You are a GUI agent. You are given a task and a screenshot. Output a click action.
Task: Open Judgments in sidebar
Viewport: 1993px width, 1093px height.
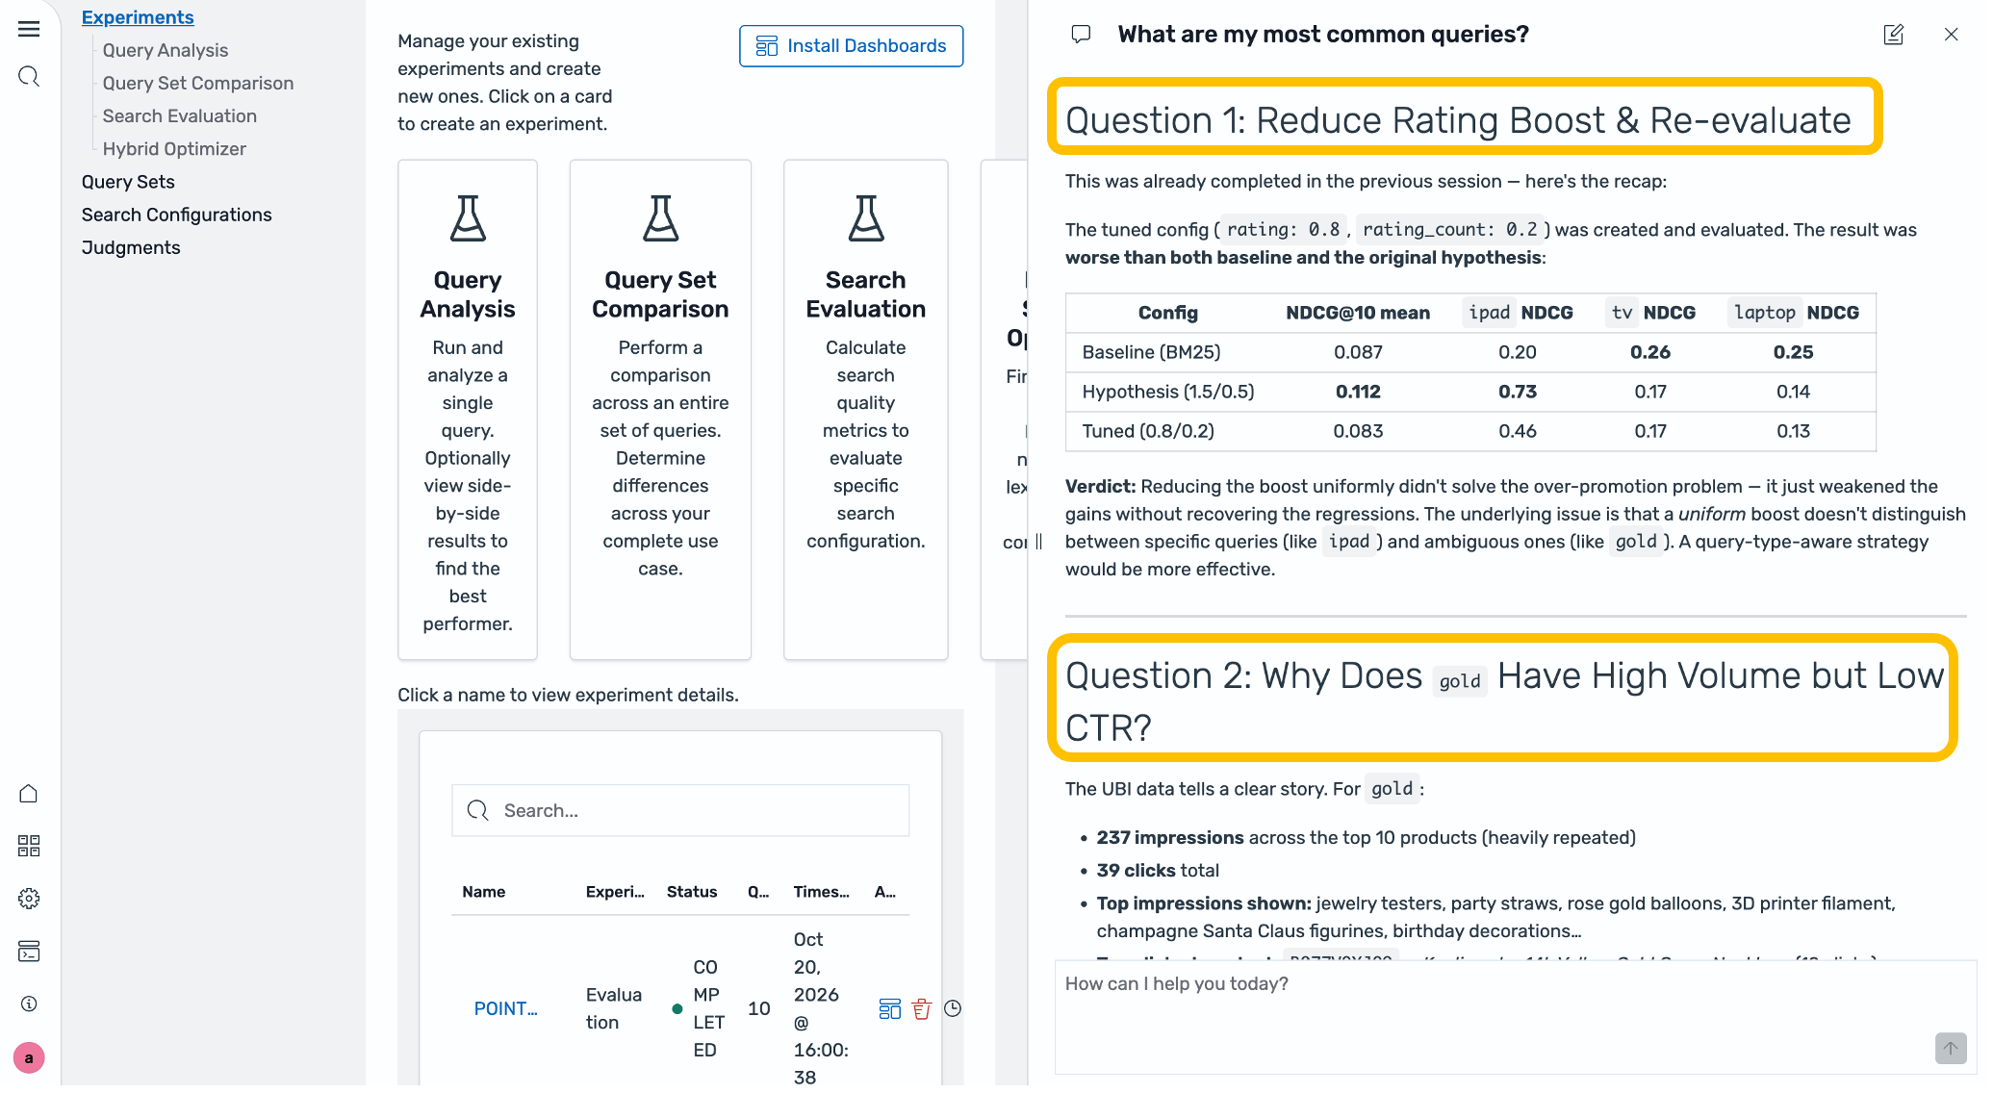(x=131, y=247)
